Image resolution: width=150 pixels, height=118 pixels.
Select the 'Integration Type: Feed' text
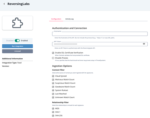click(x=12, y=63)
